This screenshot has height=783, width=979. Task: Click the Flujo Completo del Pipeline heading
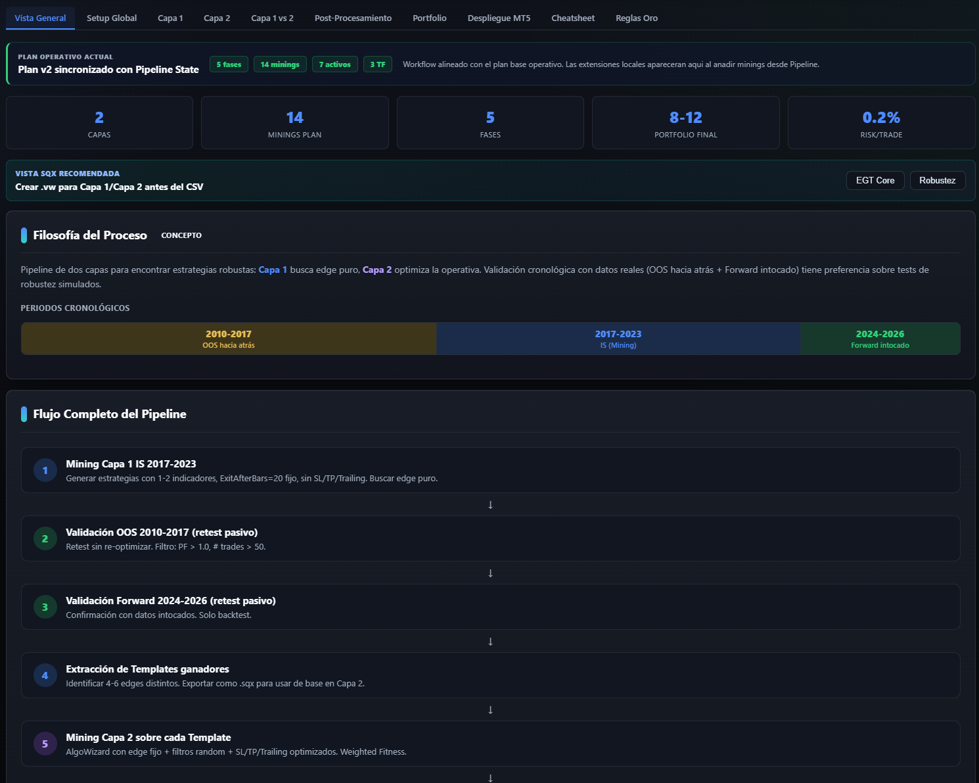pyautogui.click(x=110, y=414)
